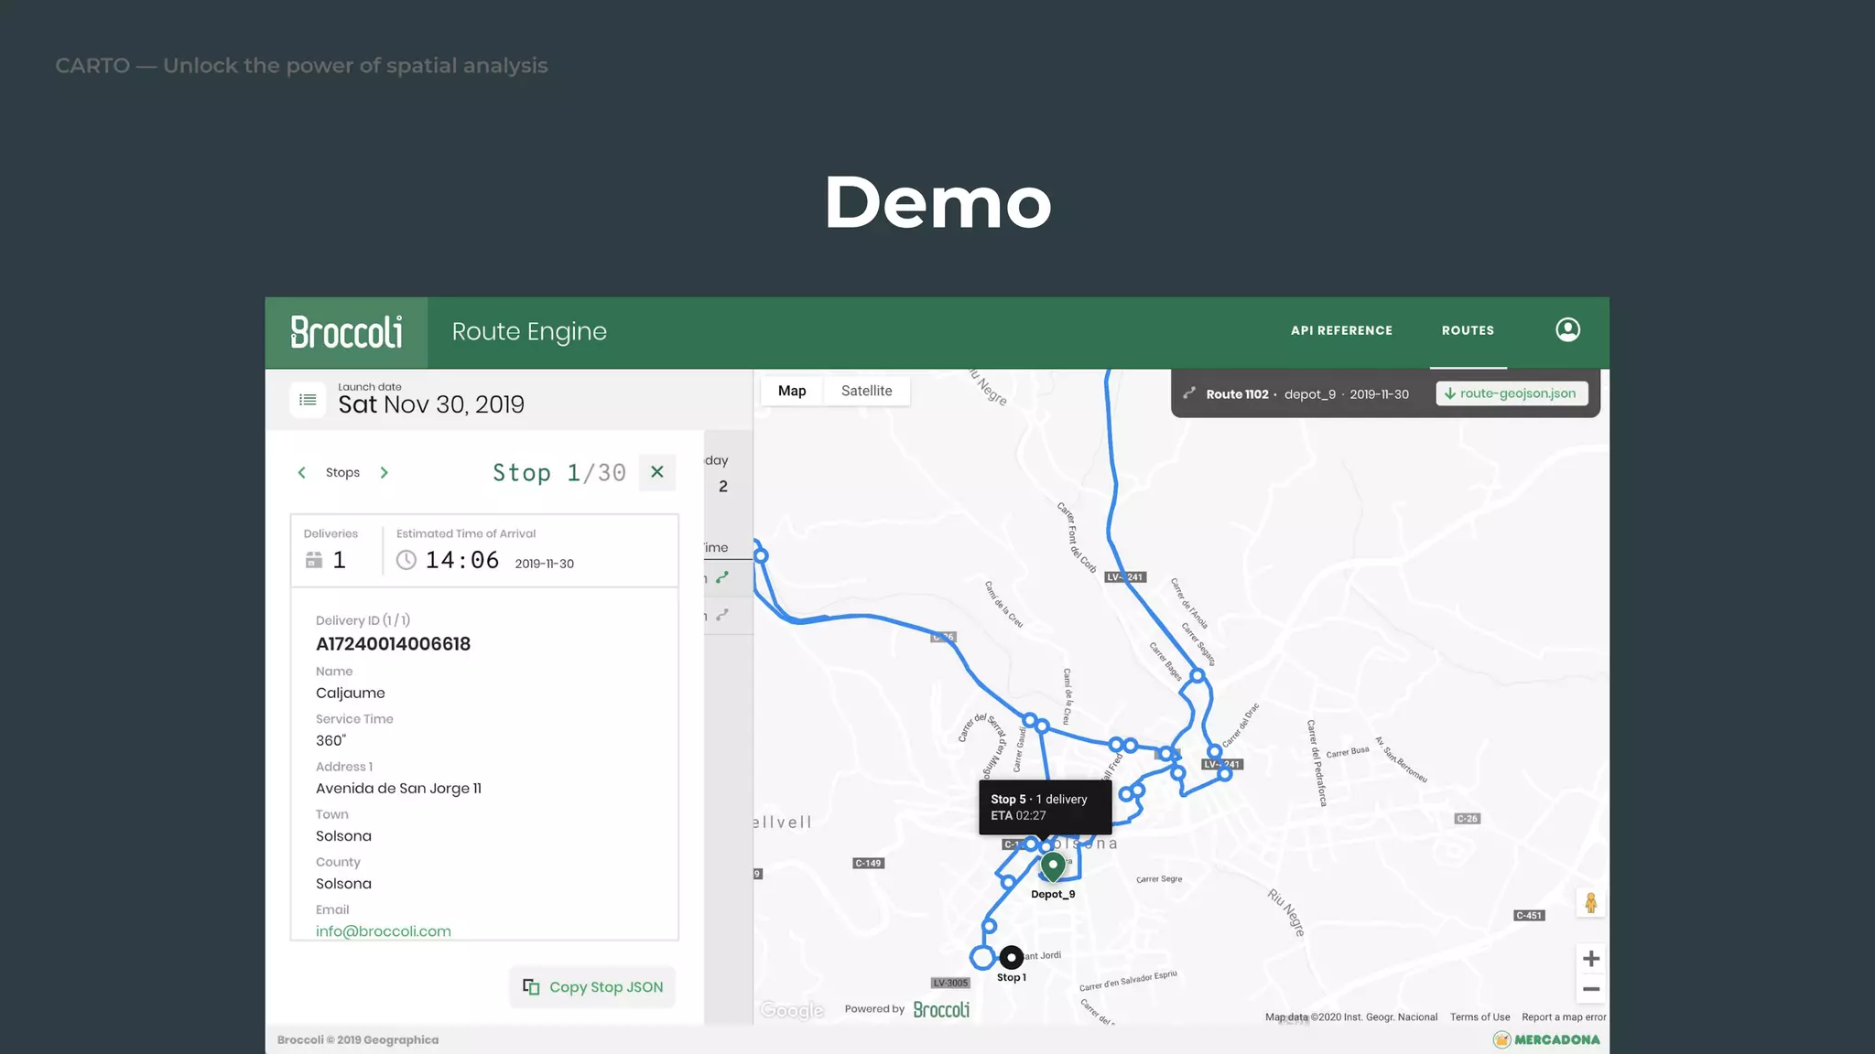
Task: Close the Stop 1/30 panel
Action: [x=657, y=472]
